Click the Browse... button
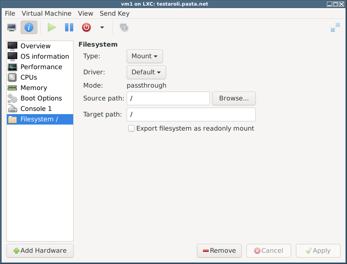The height and width of the screenshot is (264, 347). pos(234,98)
